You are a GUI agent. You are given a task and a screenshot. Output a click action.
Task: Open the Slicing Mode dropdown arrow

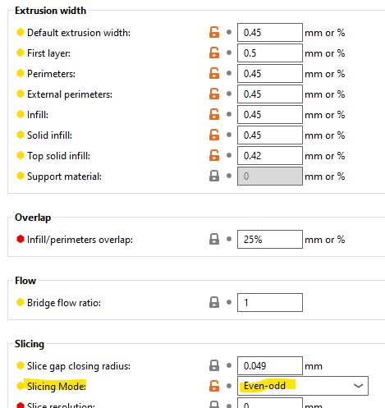(x=358, y=386)
